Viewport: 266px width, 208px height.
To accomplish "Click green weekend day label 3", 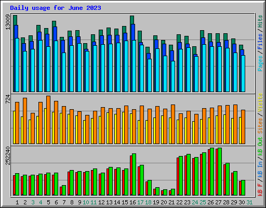I will [x=33, y=202].
